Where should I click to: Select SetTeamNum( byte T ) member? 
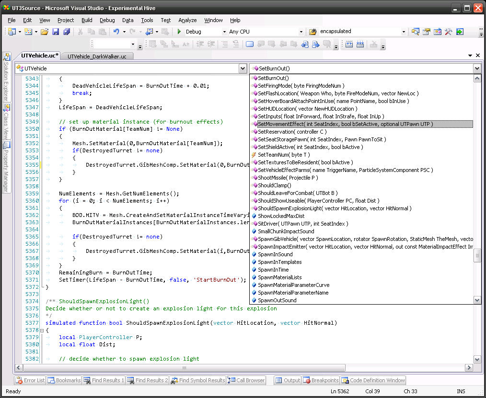pos(362,155)
